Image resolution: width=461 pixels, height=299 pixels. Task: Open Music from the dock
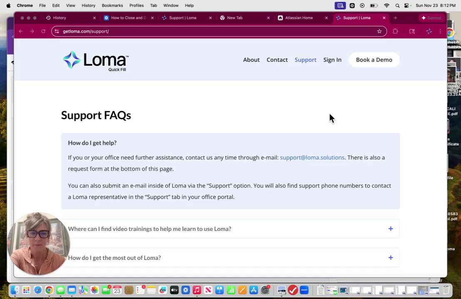[x=197, y=290]
